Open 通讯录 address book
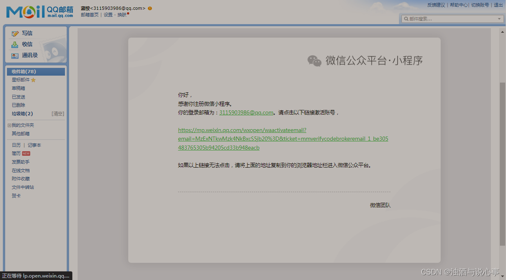Viewport: 506px width, 280px height. click(30, 56)
